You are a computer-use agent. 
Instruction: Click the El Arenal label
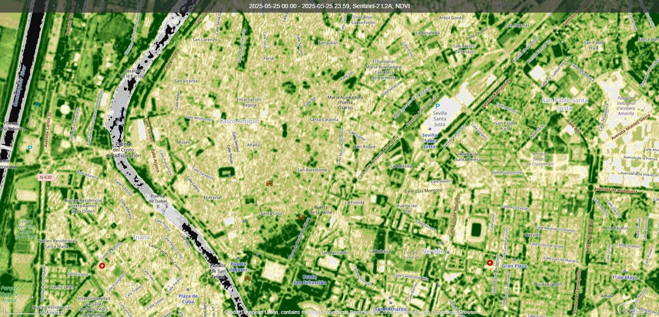click(213, 197)
